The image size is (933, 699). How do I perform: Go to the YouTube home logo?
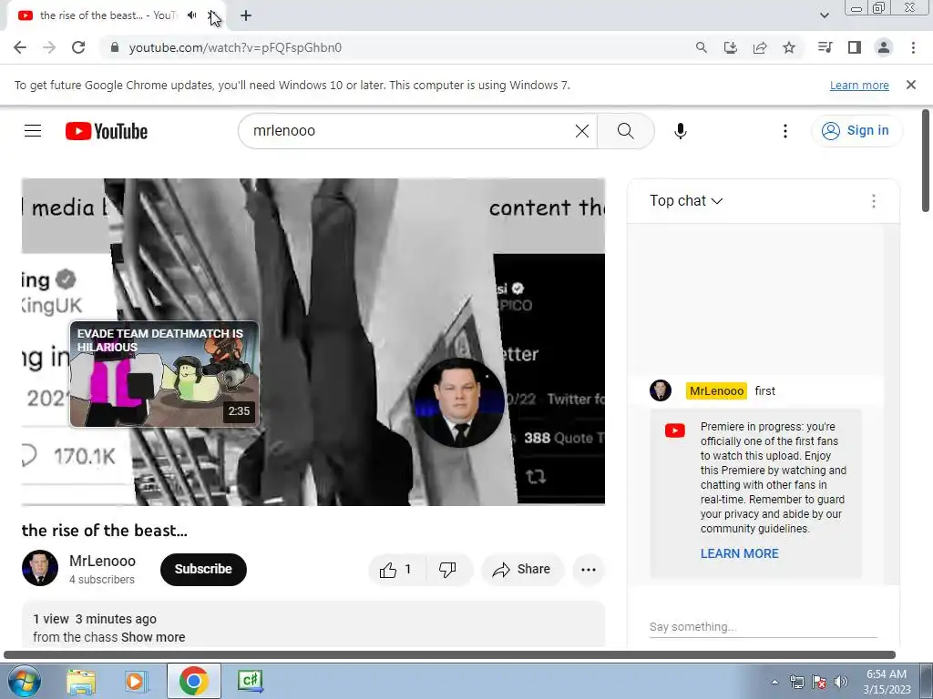coord(107,131)
